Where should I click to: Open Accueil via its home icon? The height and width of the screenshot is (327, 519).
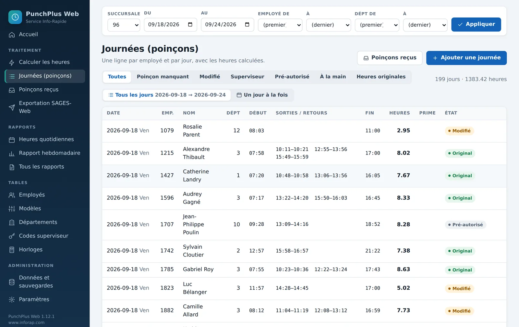pyautogui.click(x=12, y=35)
